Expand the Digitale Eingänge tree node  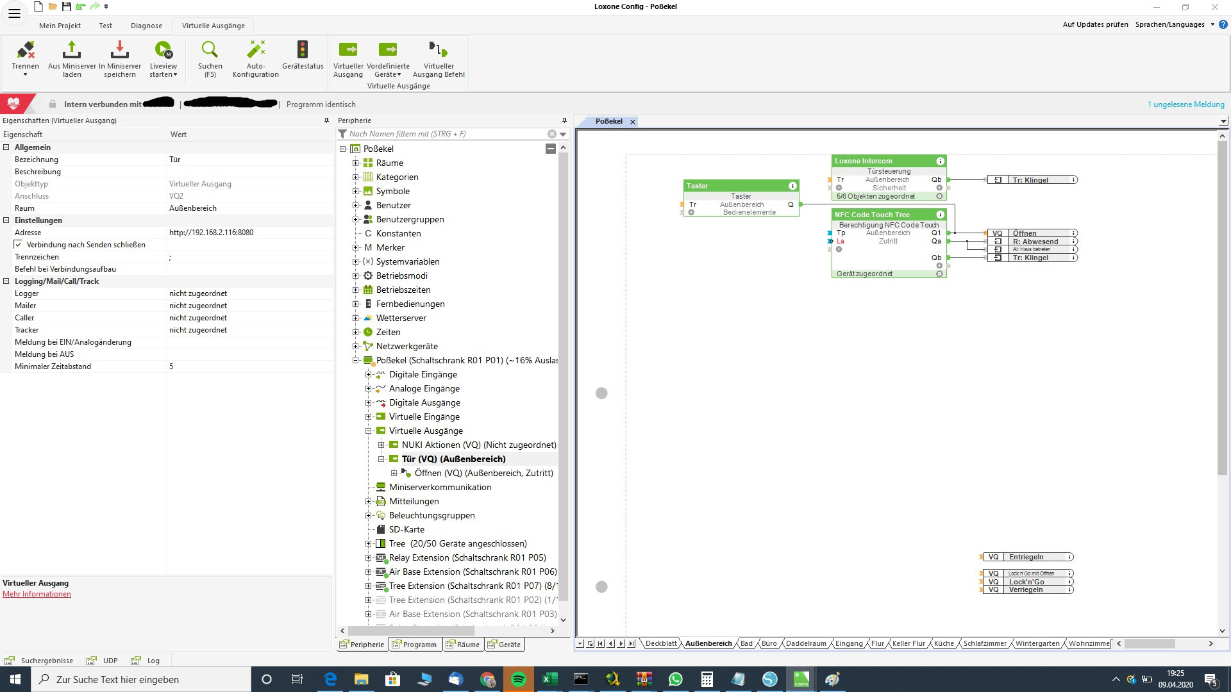pos(368,375)
